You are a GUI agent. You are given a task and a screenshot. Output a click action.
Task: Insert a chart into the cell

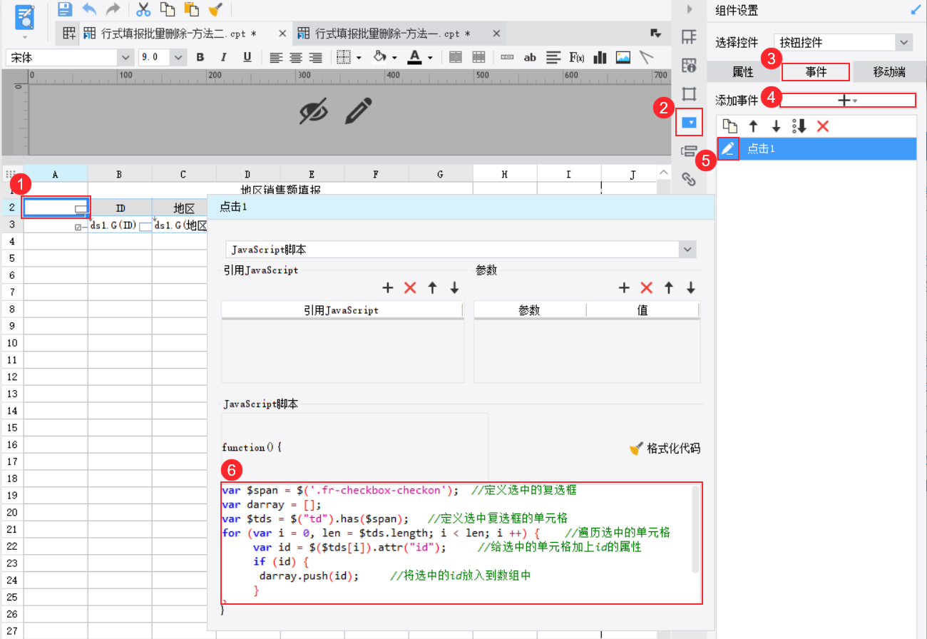tap(600, 57)
